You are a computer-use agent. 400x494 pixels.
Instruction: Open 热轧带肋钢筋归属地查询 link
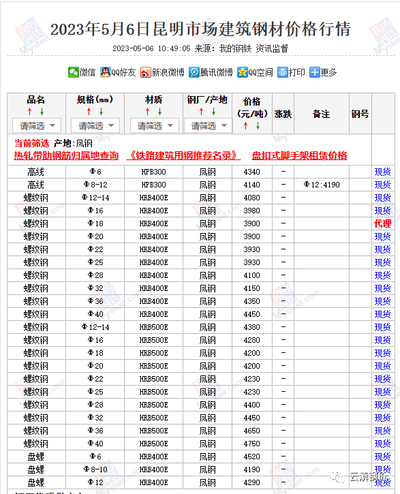(x=66, y=155)
